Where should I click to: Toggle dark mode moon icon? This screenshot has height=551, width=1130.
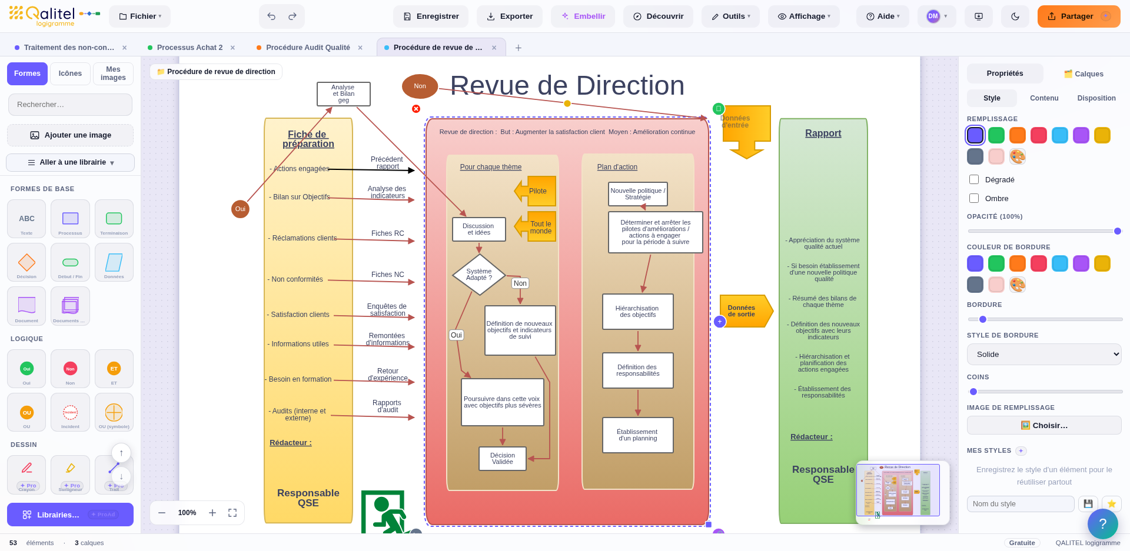[1015, 16]
